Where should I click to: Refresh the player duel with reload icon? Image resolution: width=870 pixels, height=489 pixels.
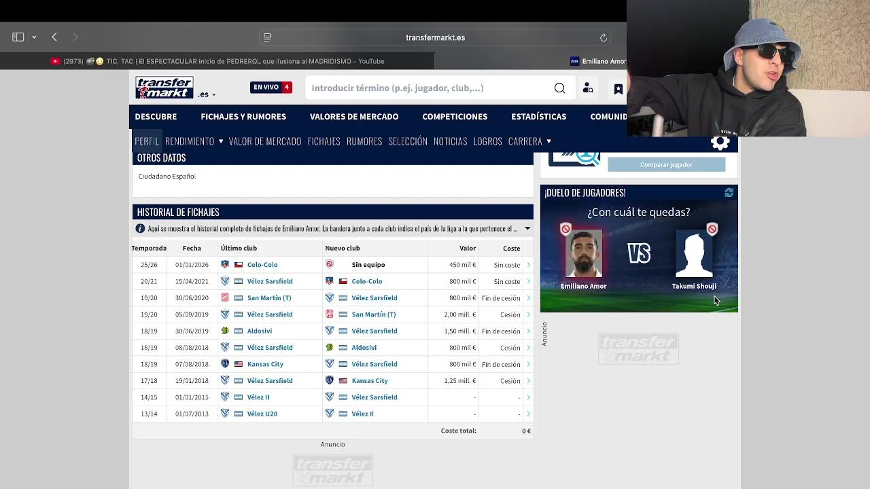[x=729, y=193]
